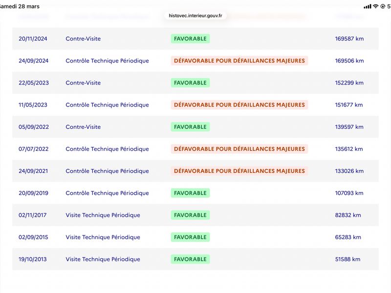Click FAVORABLE badge for 20/11/2024

[x=190, y=39]
